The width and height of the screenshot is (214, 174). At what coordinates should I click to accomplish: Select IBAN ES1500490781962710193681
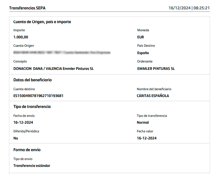(x=38, y=96)
